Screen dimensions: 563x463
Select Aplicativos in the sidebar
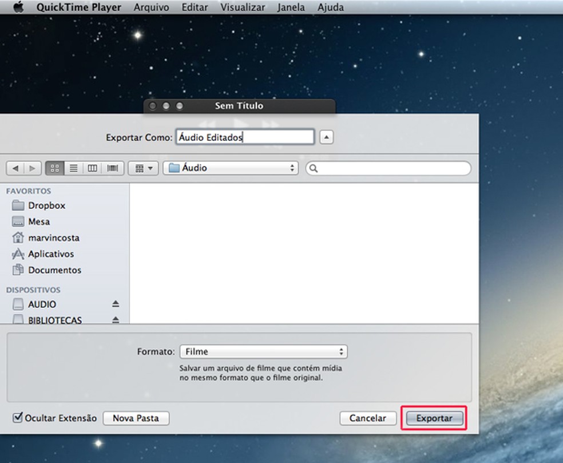(51, 254)
